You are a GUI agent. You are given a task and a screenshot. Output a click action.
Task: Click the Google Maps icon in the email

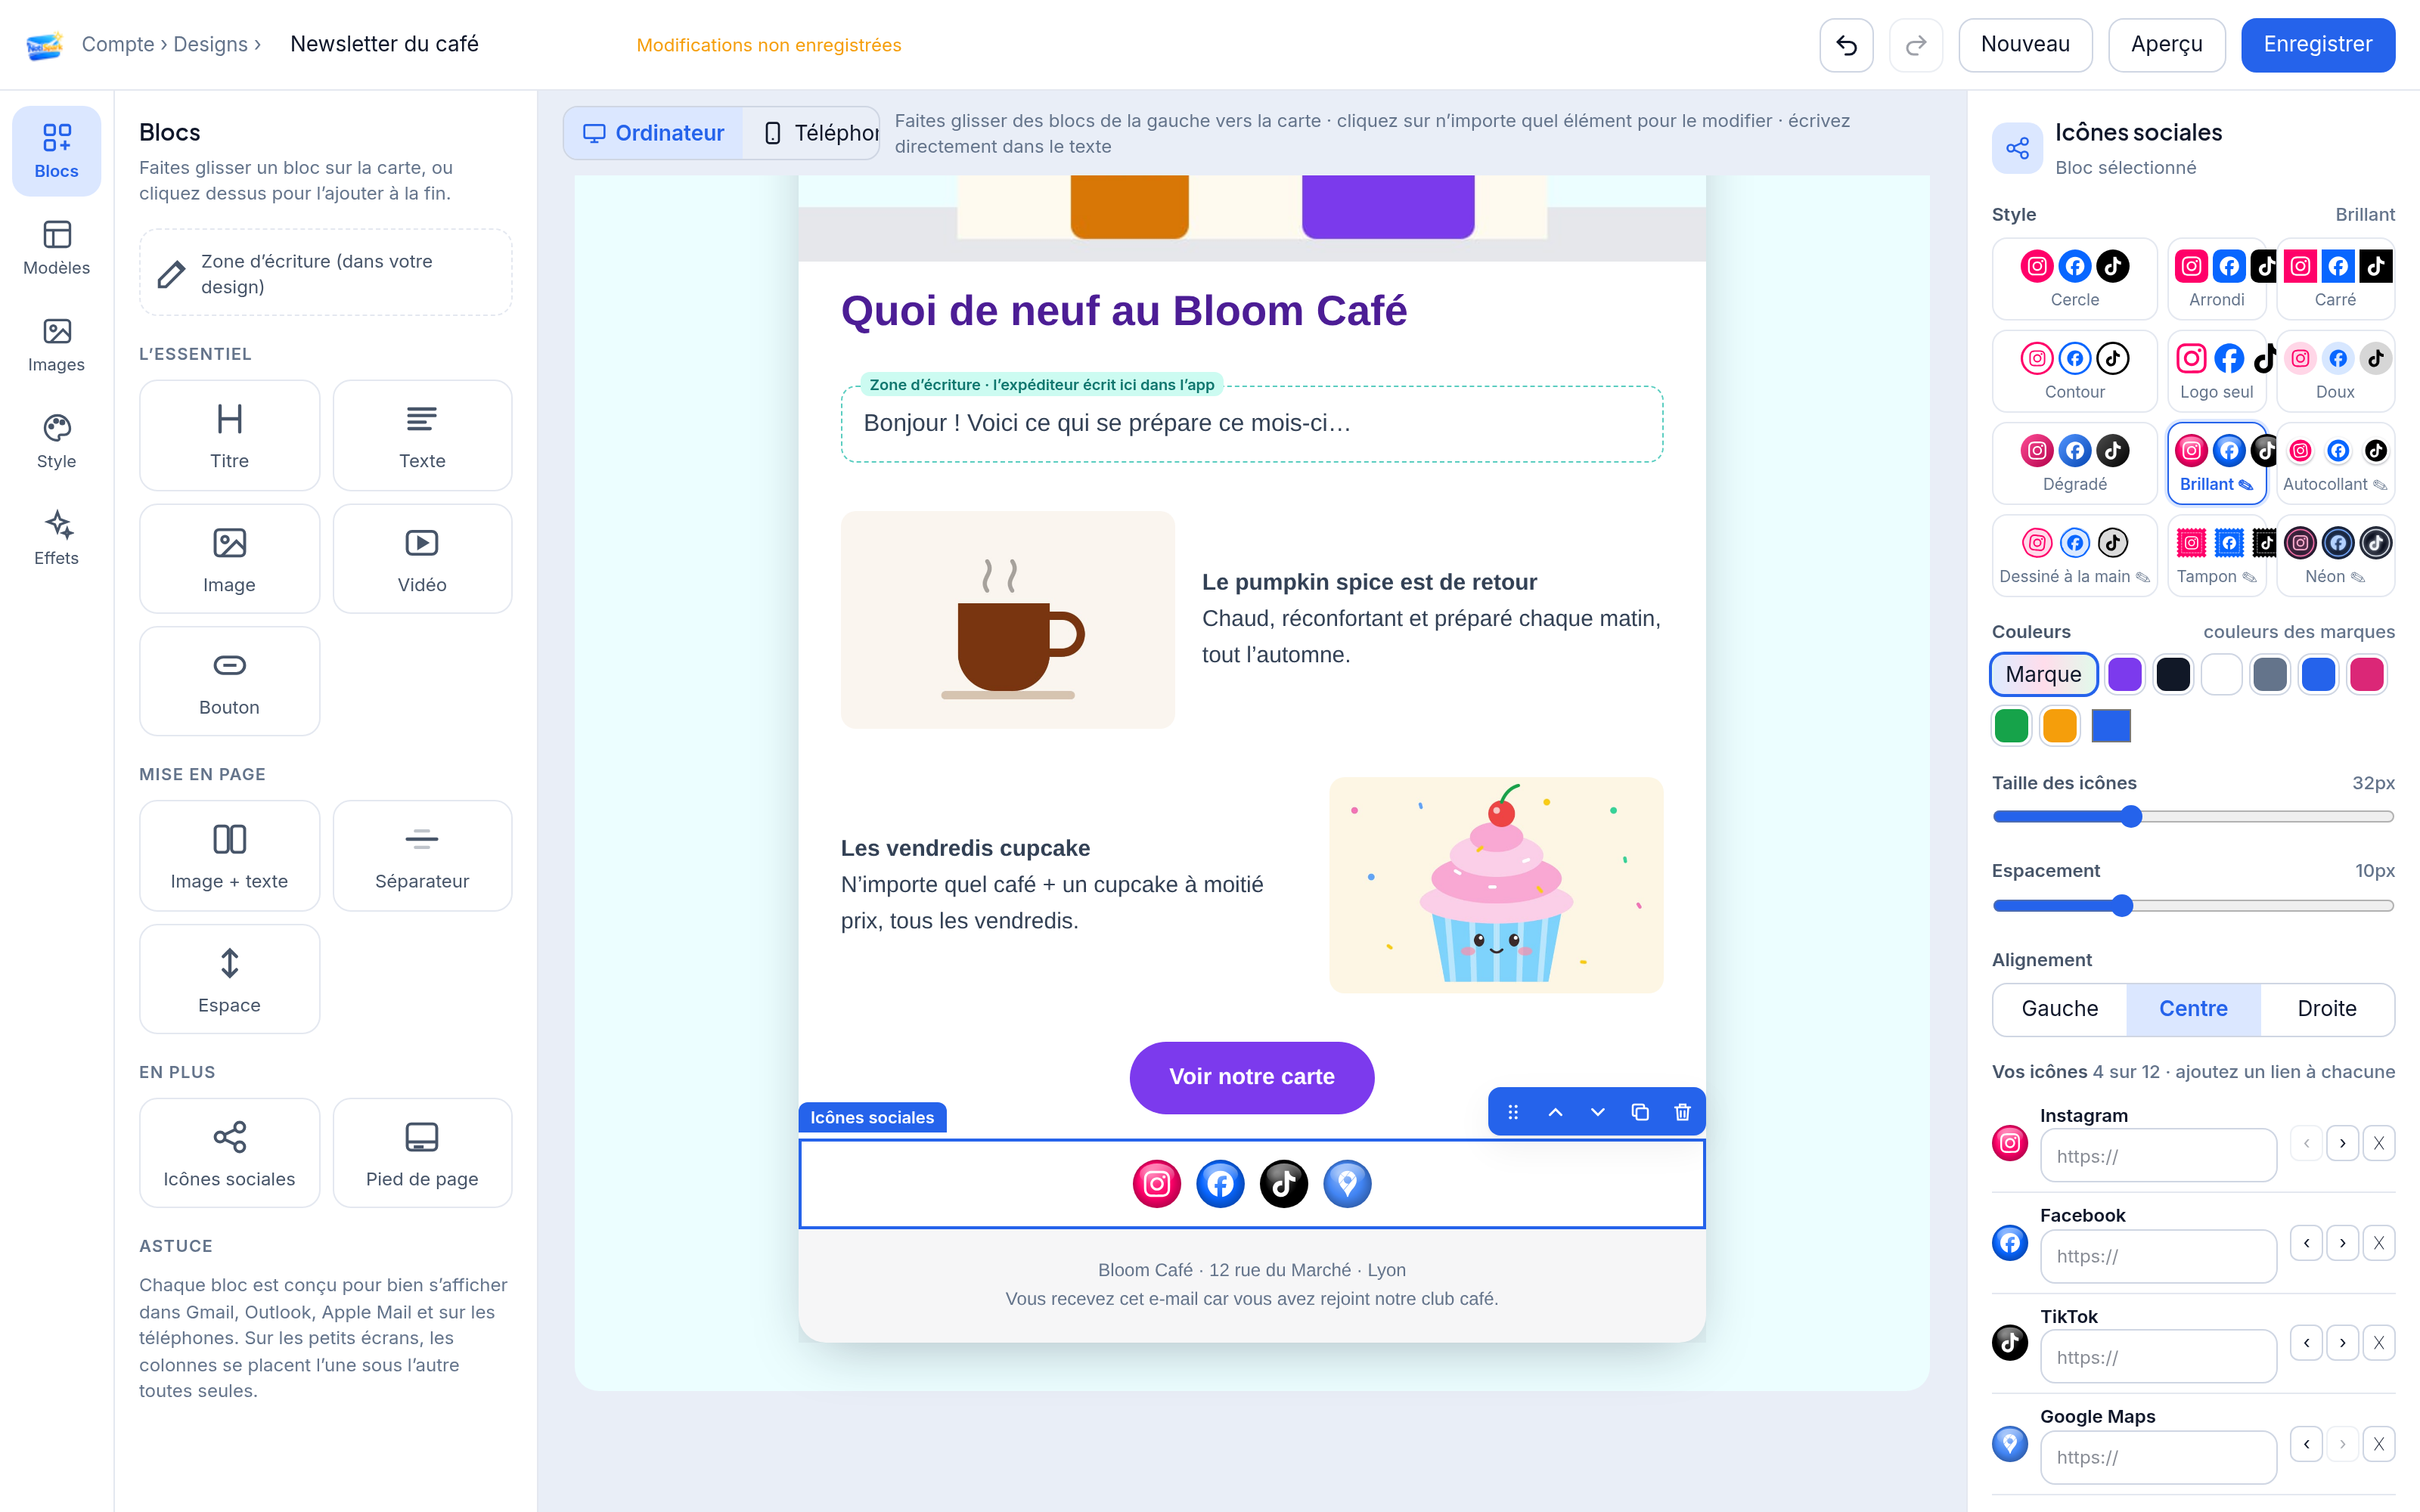point(1347,1184)
